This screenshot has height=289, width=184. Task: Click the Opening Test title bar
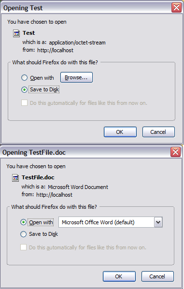pos(85,8)
